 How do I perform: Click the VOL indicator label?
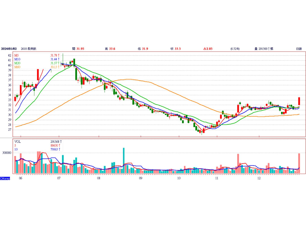click(17, 141)
